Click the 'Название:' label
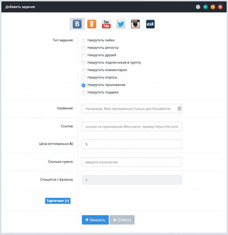The width and height of the screenshot is (228, 235). (65, 108)
